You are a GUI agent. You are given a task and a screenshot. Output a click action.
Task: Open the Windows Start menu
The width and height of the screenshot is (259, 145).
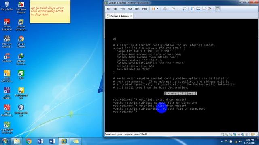pyautogui.click(x=5, y=141)
